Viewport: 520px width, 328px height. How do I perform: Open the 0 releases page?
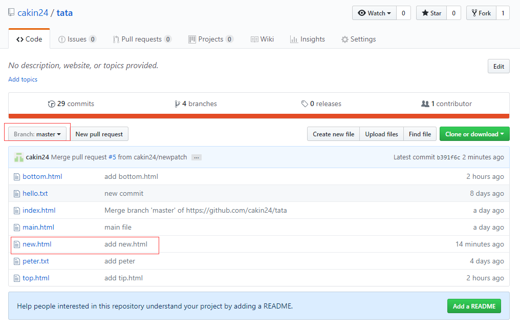(x=321, y=104)
